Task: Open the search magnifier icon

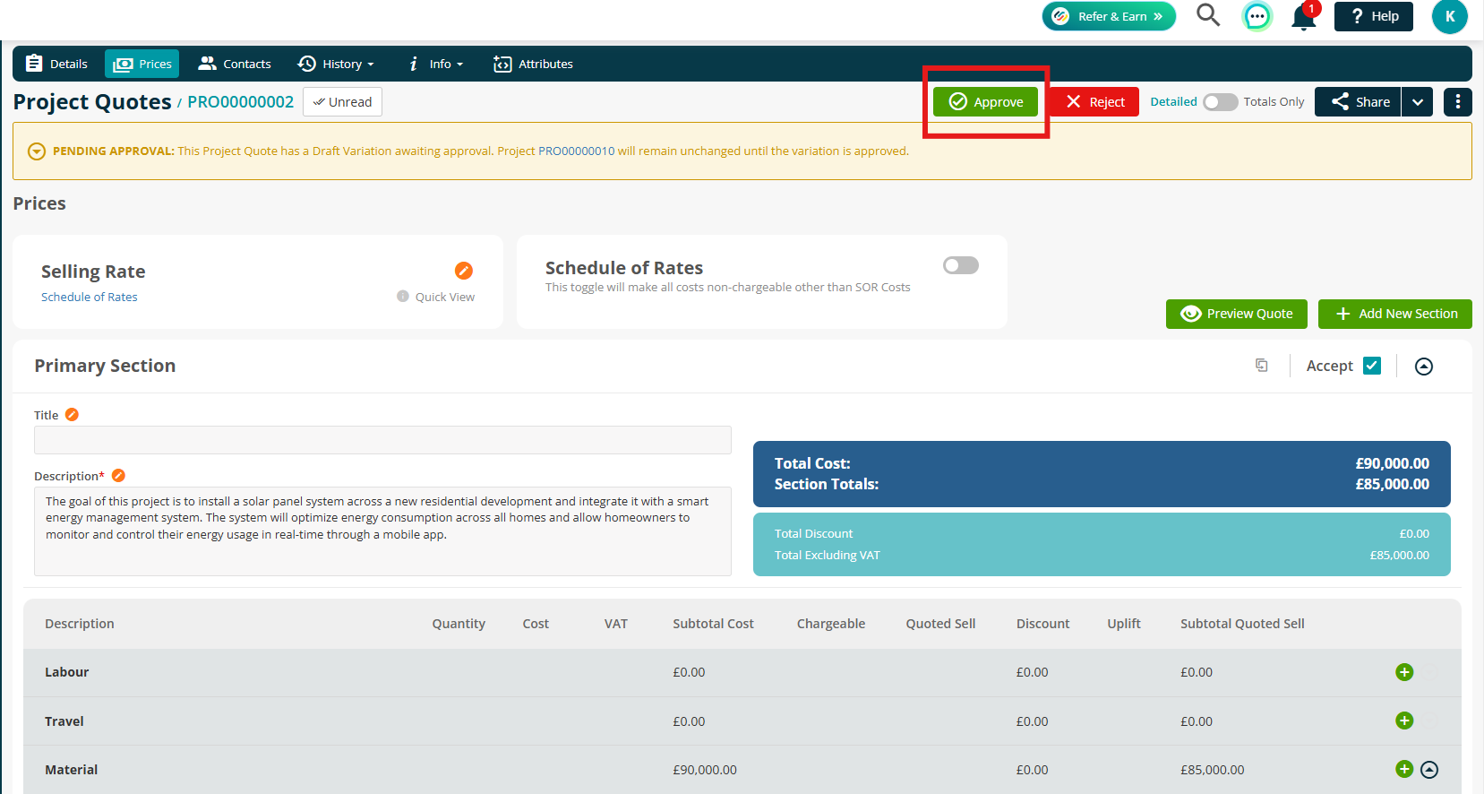Action: pyautogui.click(x=1208, y=15)
